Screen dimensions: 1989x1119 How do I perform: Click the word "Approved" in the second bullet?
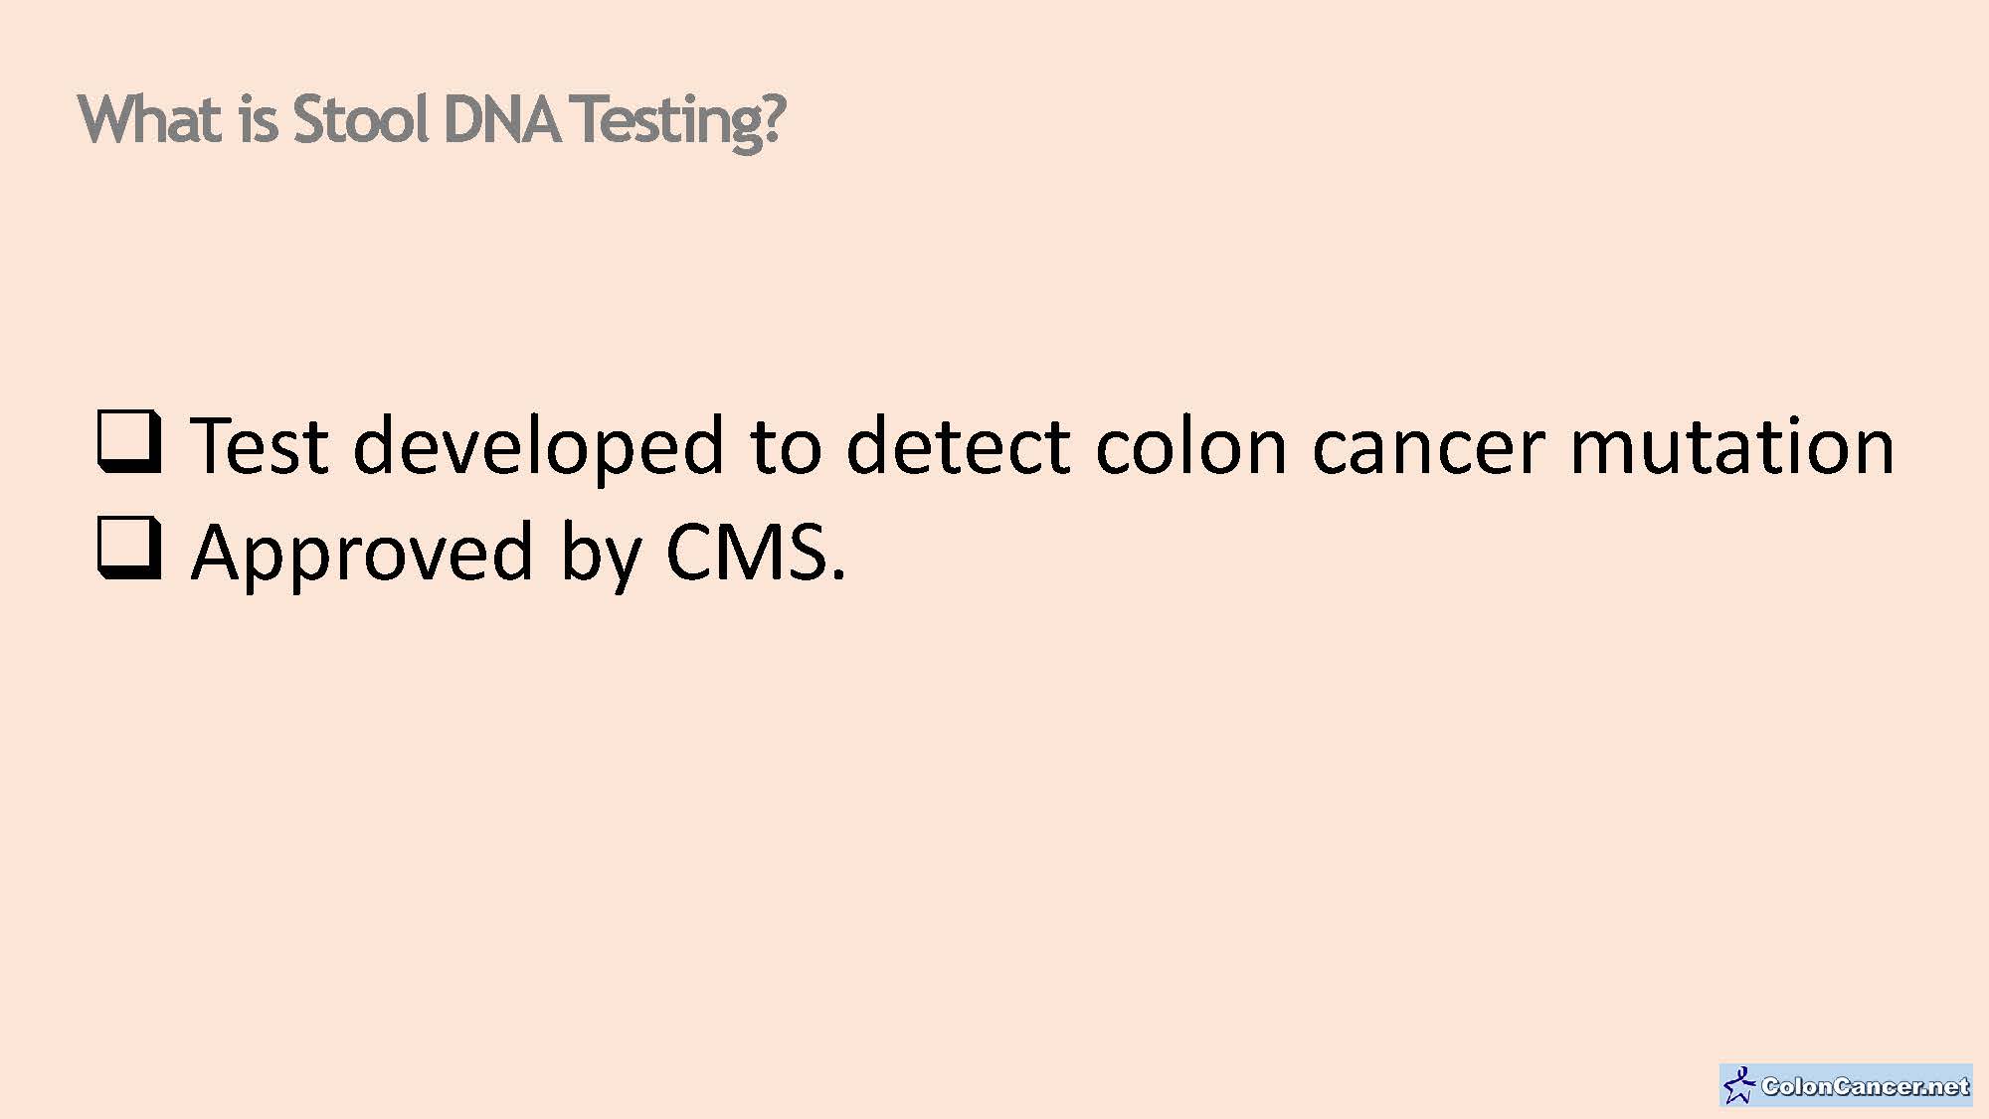pyautogui.click(x=362, y=554)
